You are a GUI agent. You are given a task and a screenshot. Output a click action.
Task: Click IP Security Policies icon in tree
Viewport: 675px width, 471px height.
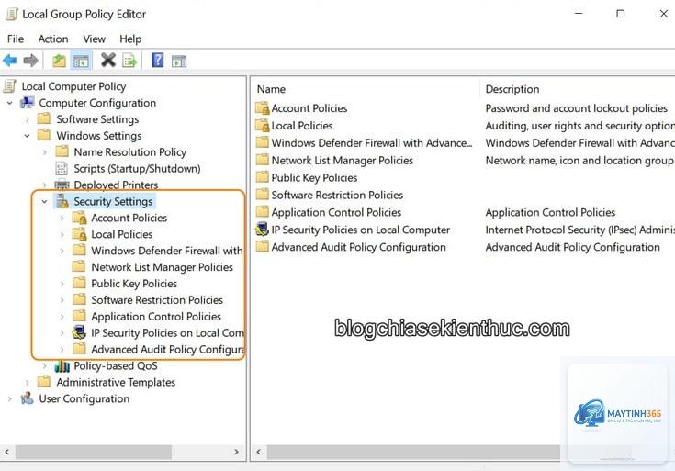point(80,332)
